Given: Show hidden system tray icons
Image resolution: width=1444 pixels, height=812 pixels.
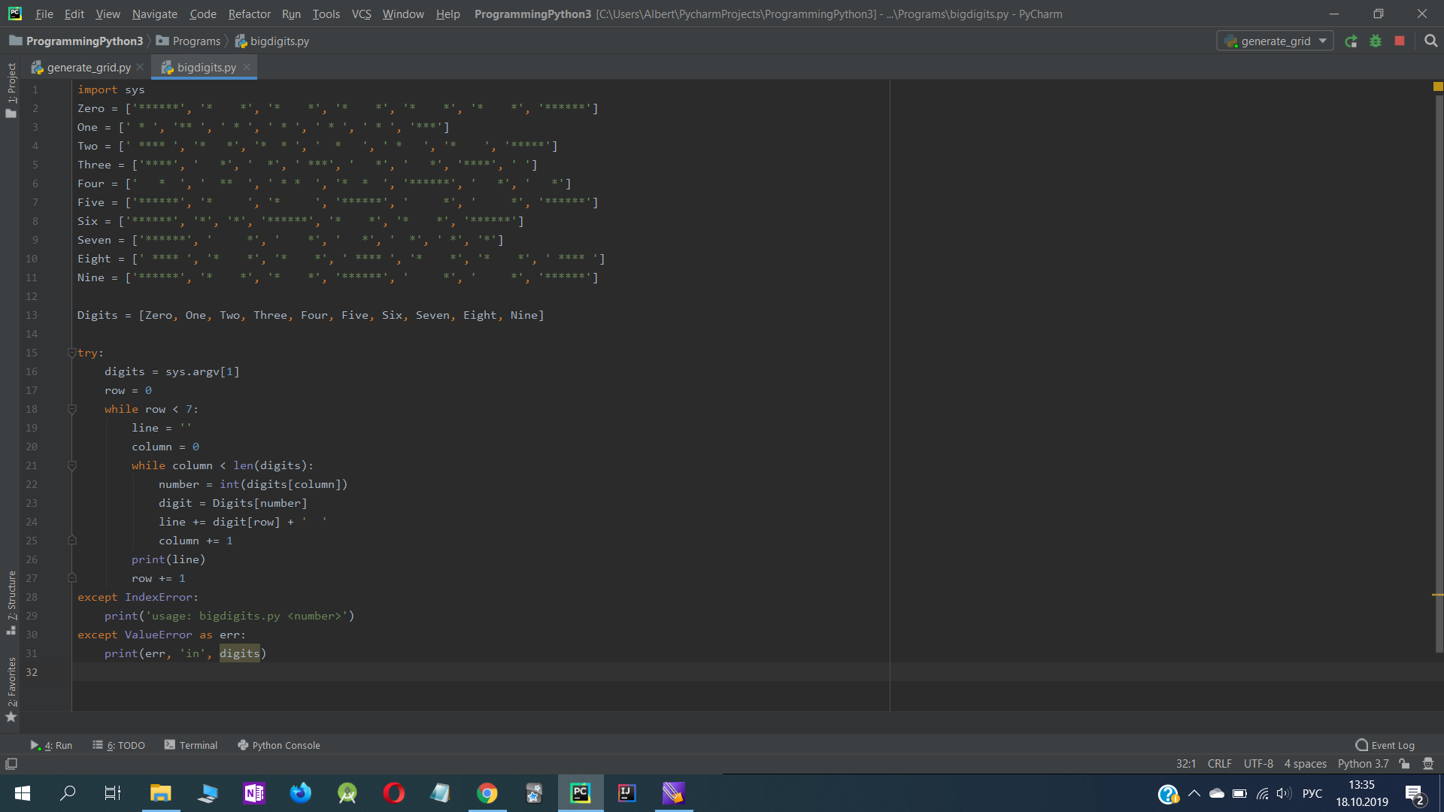Looking at the screenshot, I should pos(1194,794).
